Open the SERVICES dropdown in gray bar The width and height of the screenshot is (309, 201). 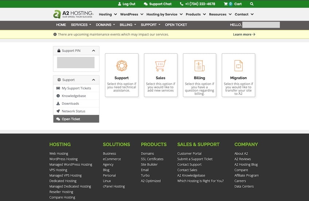pos(81,25)
